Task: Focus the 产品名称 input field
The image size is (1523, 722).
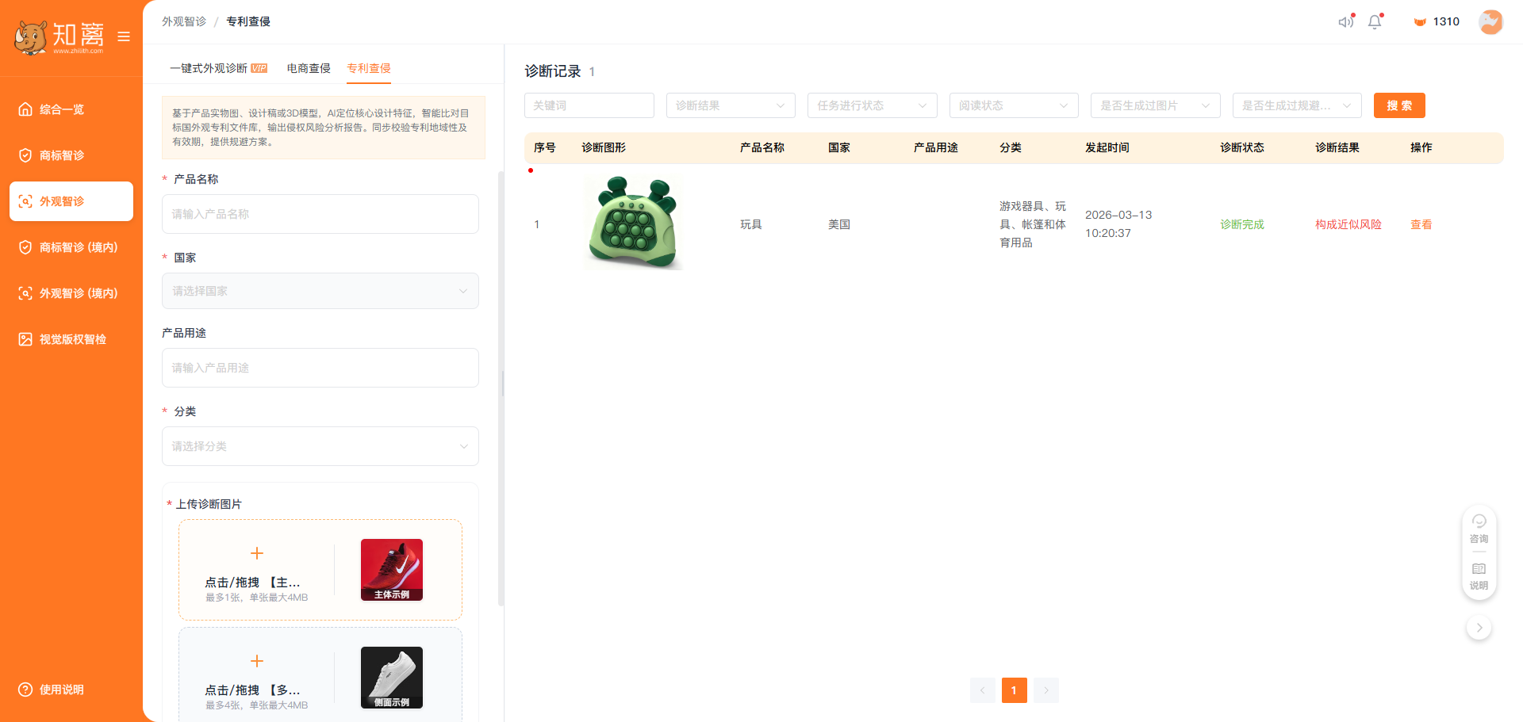Action: point(320,214)
